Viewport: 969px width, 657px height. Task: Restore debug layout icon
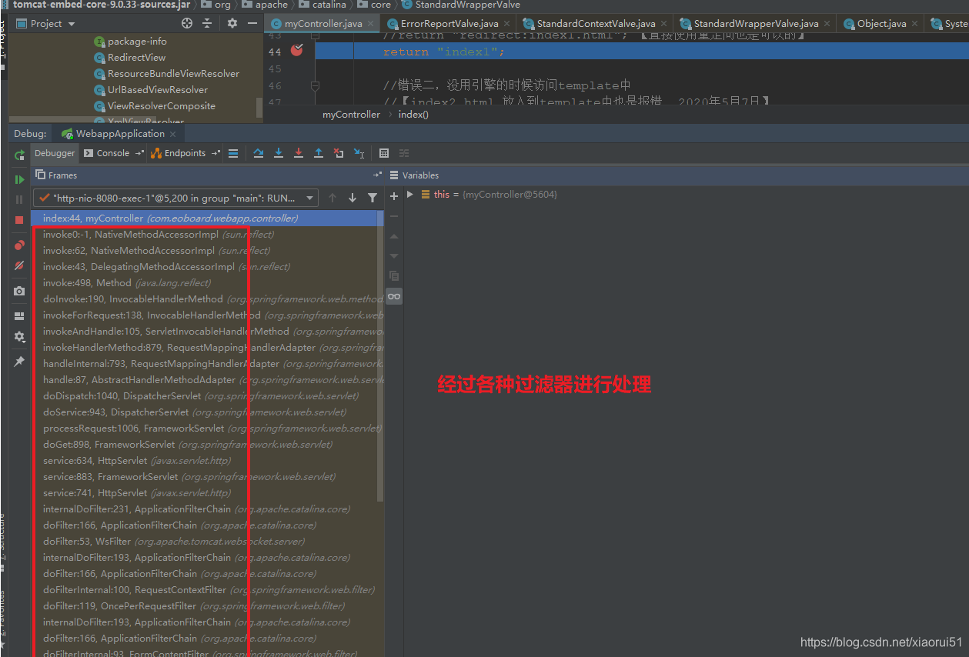point(19,316)
